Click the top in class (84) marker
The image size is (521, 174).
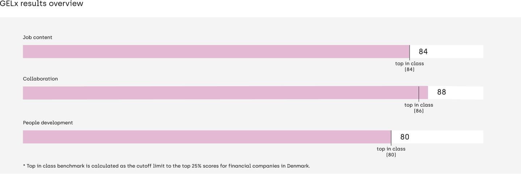(x=410, y=67)
